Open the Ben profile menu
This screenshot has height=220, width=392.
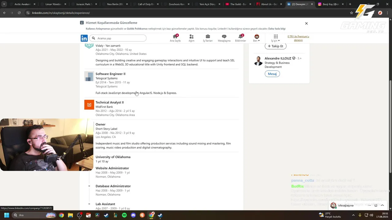[x=257, y=38]
